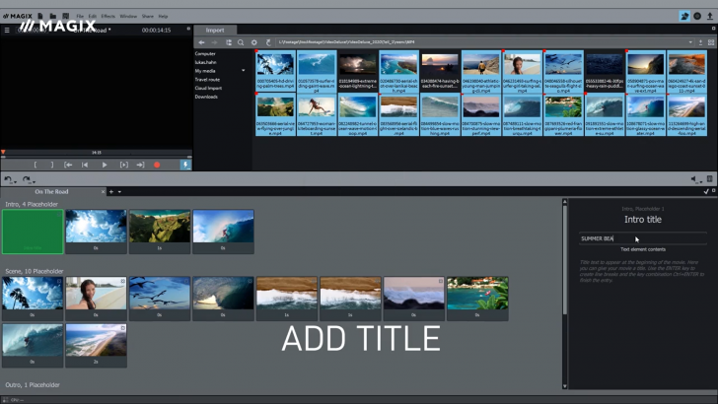
Task: Expand the My media dropdown arrow
Action: pyautogui.click(x=244, y=71)
